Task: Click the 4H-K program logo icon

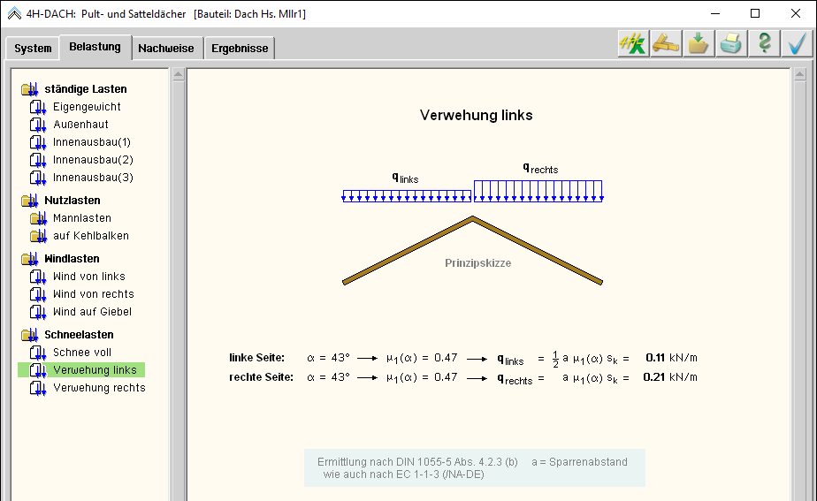Action: point(632,44)
